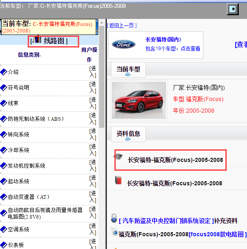Click the book icon beside 仪表板

[4, 245]
